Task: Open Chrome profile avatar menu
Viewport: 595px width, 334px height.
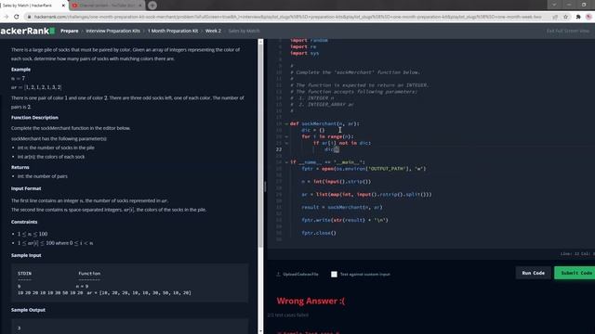Action: 588,17
